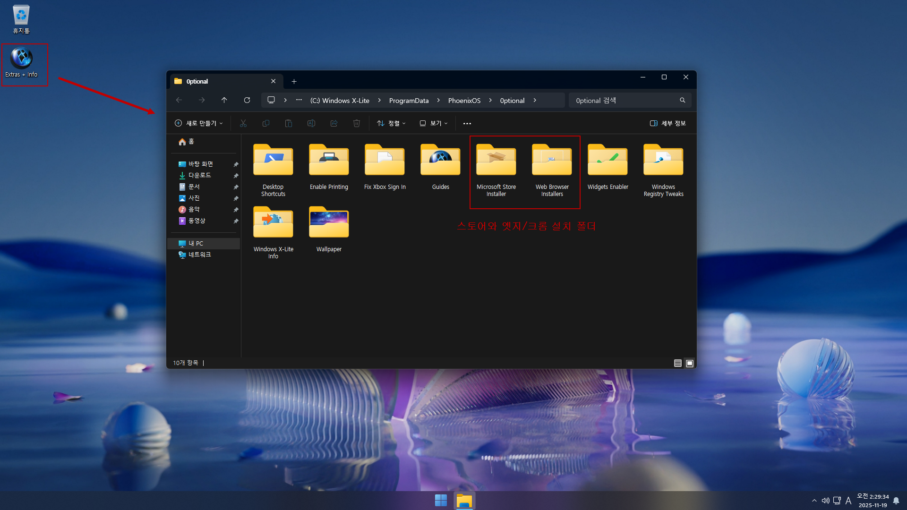Expand the Sort (정렬) dropdown
Screen dimensions: 907x510
[x=391, y=123]
